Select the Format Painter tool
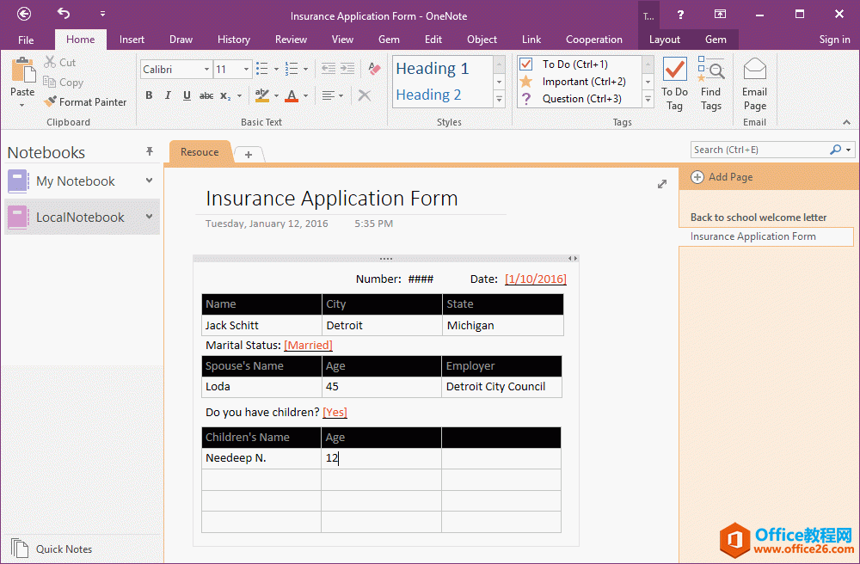The height and width of the screenshot is (564, 860). point(85,102)
